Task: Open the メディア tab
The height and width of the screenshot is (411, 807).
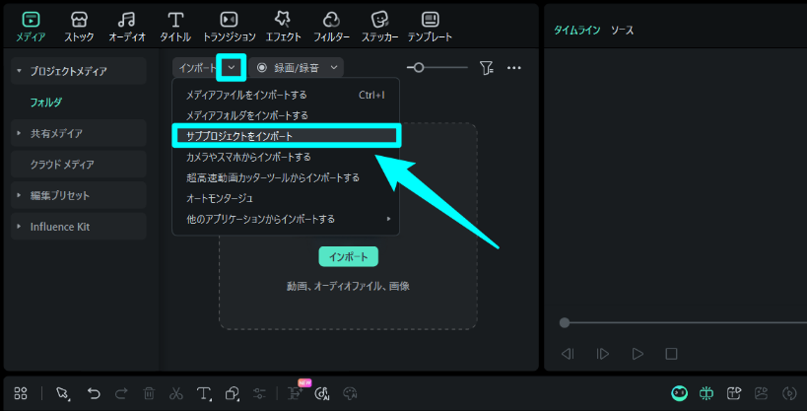Action: point(31,27)
